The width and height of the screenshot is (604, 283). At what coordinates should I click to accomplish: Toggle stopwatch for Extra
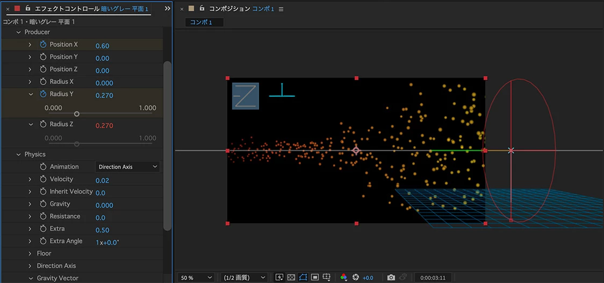43,229
